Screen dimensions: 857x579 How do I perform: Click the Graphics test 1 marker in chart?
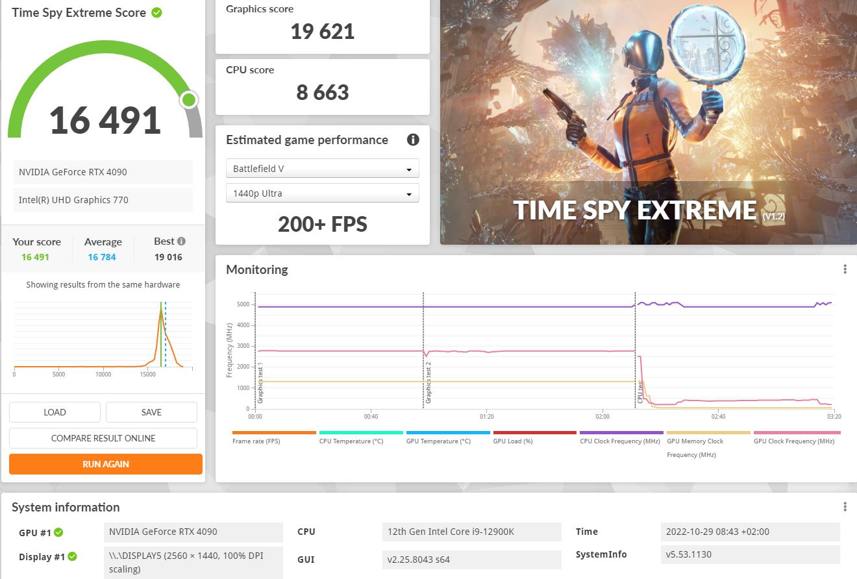(260, 384)
